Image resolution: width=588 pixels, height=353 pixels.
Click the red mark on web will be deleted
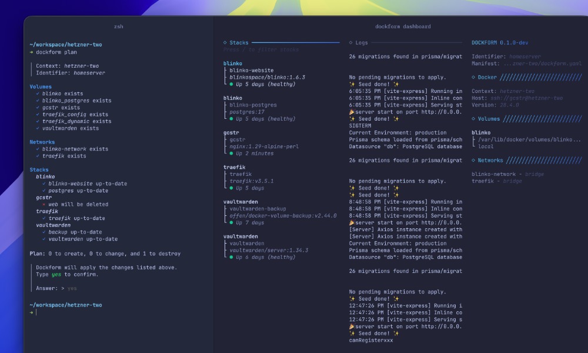[44, 204]
